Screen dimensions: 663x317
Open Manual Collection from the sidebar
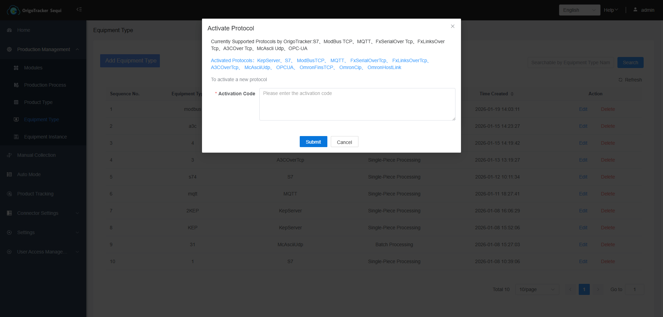36,155
